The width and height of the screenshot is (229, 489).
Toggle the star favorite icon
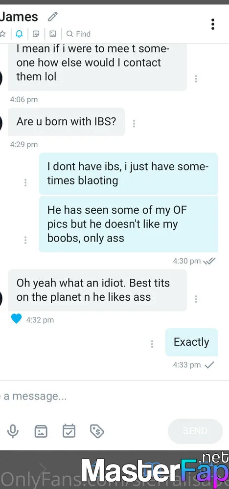2,34
